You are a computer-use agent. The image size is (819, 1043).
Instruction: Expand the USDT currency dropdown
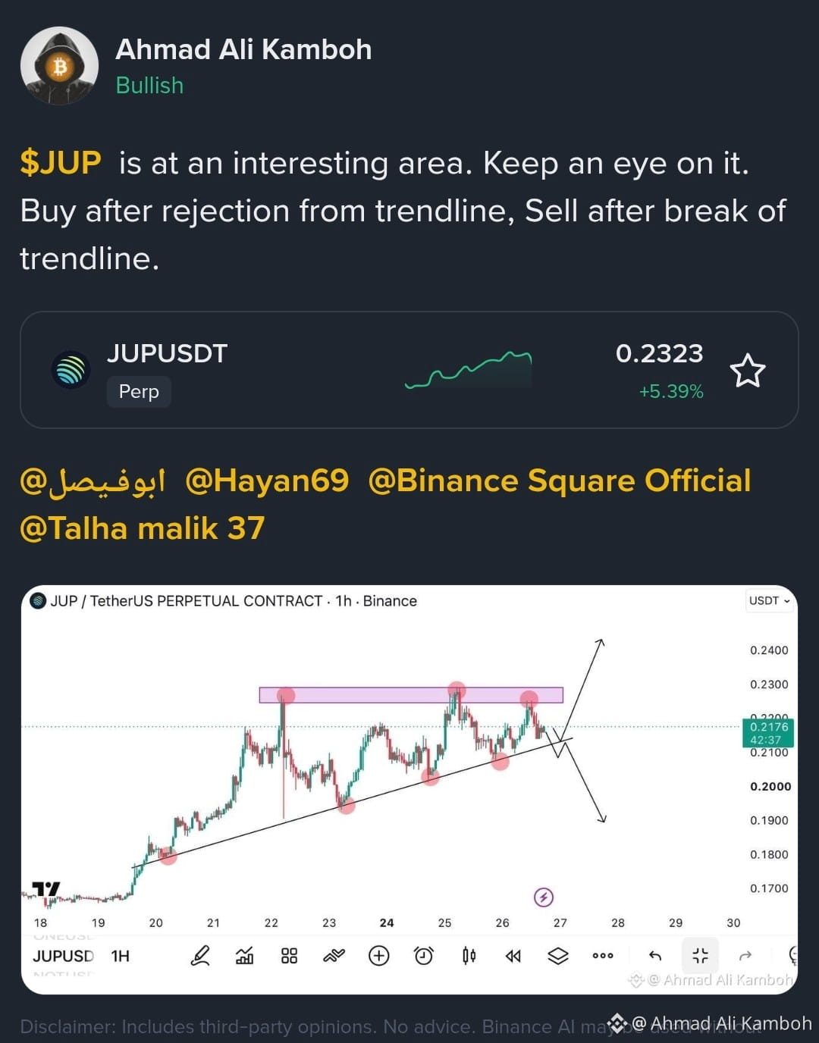point(770,600)
